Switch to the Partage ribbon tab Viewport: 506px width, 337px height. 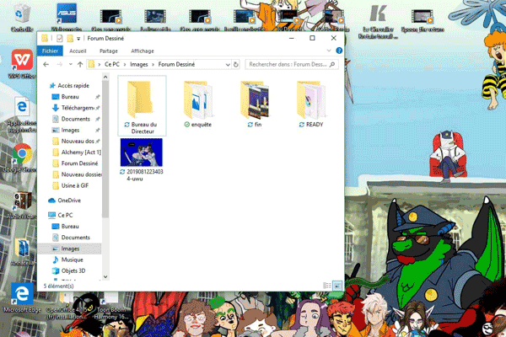(x=109, y=51)
